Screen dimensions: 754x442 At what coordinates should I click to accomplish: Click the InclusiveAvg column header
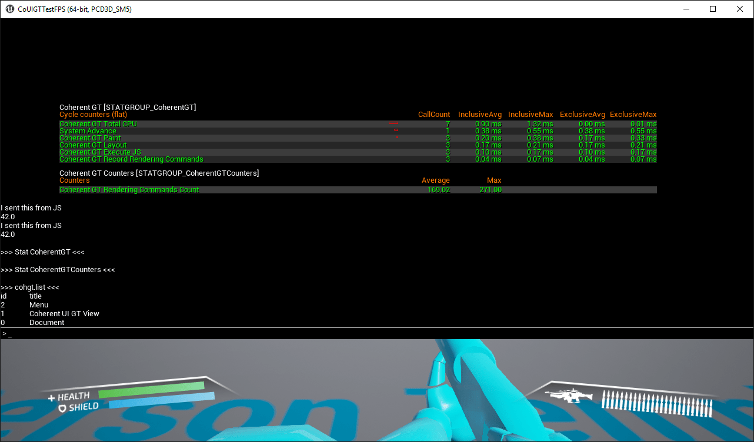pos(479,114)
